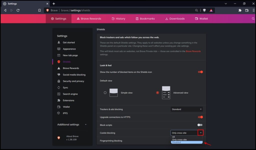Viewport: 256px width, 150px height.
Task: Go back using the browser back arrow
Action: pos(5,10)
